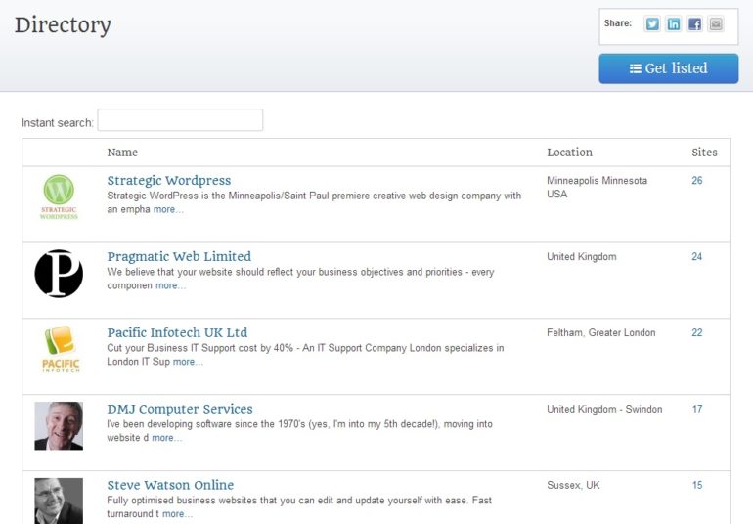Sort the directory by Sites column
Image resolution: width=753 pixels, height=524 pixels.
(704, 153)
